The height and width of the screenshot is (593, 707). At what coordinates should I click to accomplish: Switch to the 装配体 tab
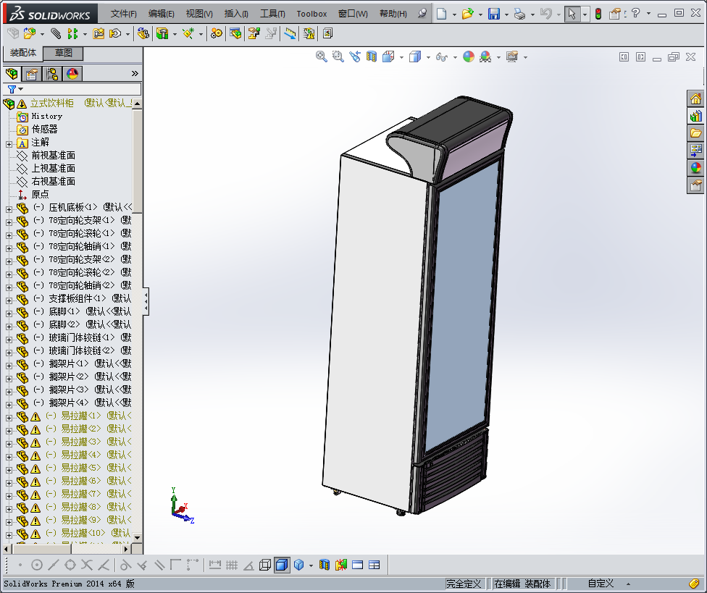click(x=23, y=53)
